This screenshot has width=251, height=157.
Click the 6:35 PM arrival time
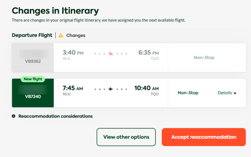click(148, 53)
